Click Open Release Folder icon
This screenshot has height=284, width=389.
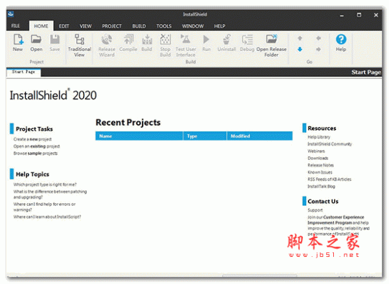[x=271, y=39]
